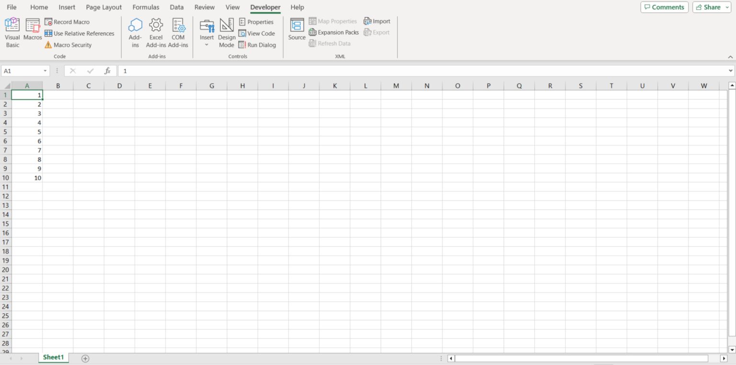The height and width of the screenshot is (365, 736).
Task: Toggle Design Mode on
Action: [x=227, y=32]
